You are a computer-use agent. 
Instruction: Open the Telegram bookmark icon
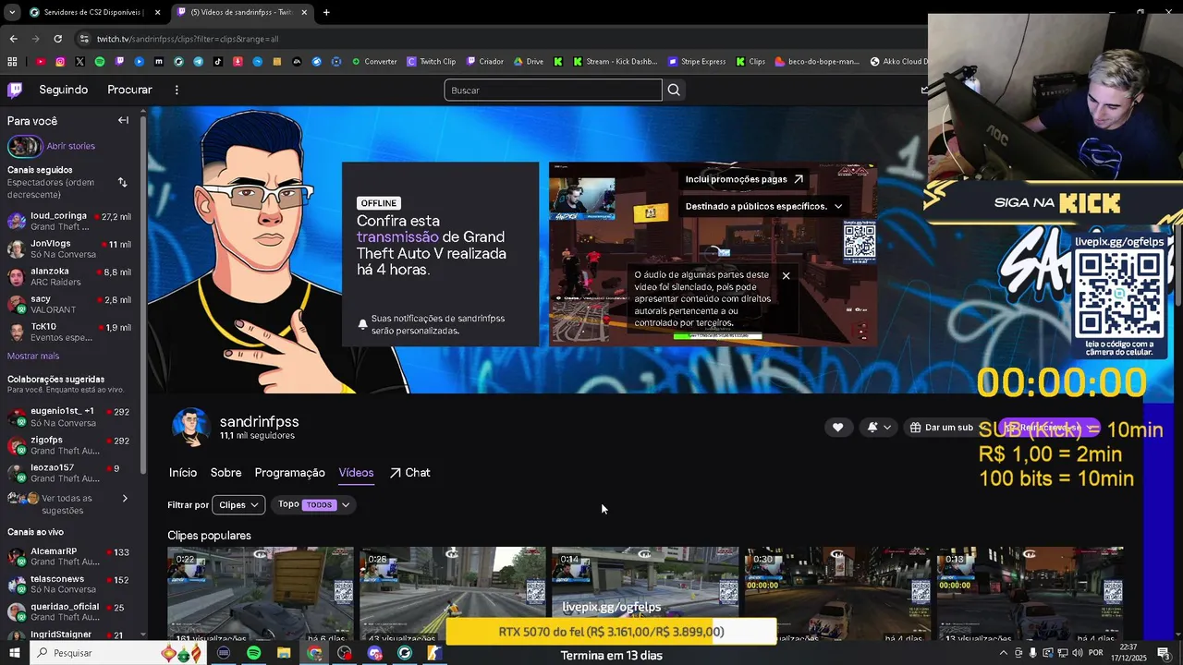coord(199,62)
